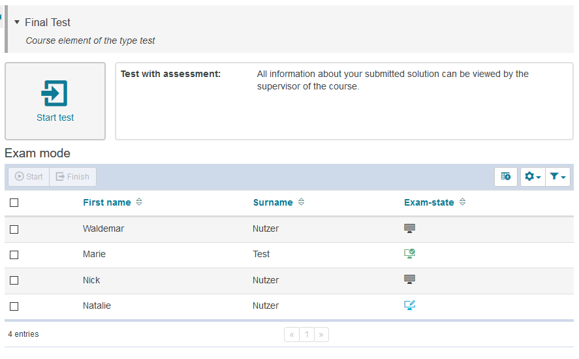Click the First name column header
Screen dimensions: 579x359
point(106,202)
